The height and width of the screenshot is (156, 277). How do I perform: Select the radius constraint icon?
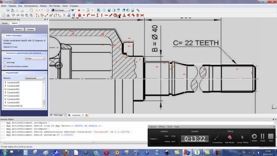[115, 16]
